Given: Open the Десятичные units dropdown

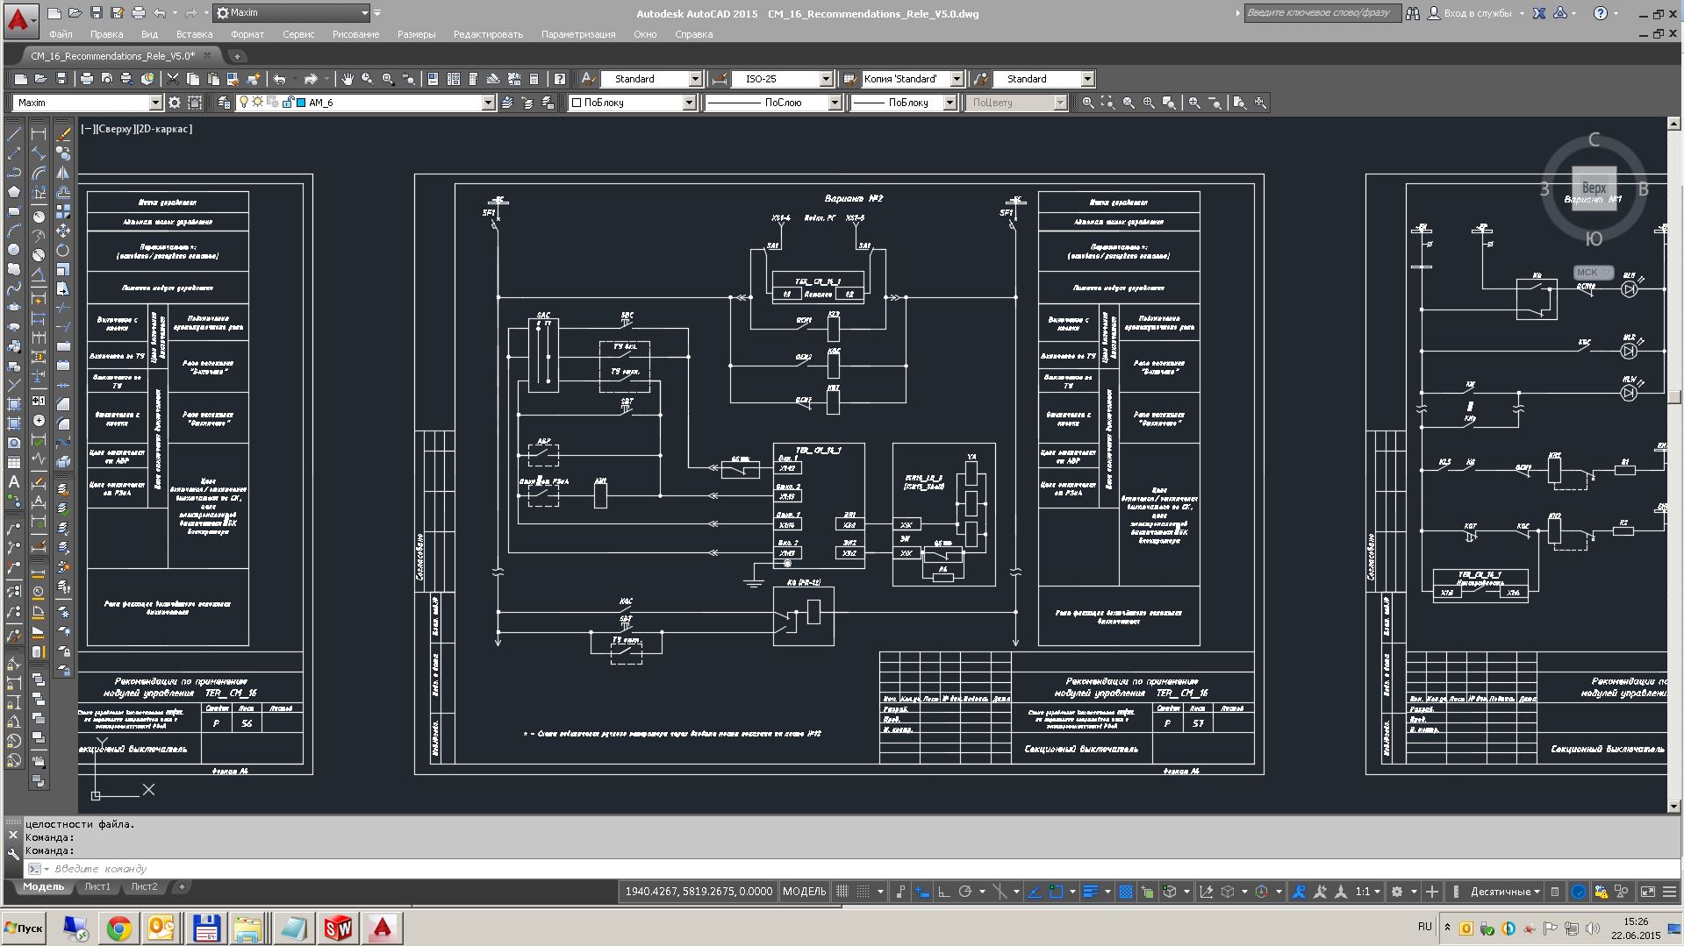Looking at the screenshot, I should (1504, 891).
